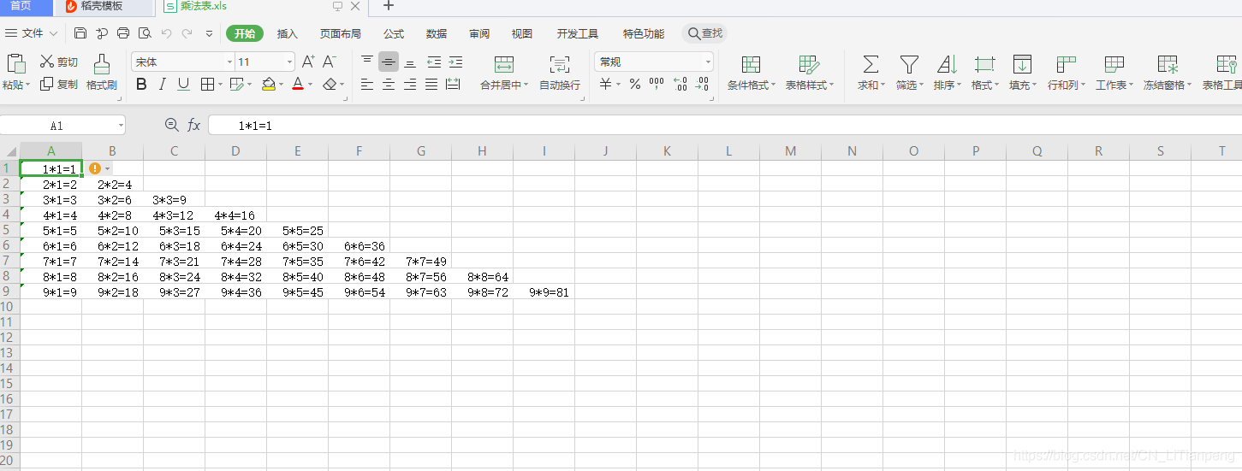The width and height of the screenshot is (1242, 471).
Task: Add a new tab with plus button
Action: pos(388,6)
